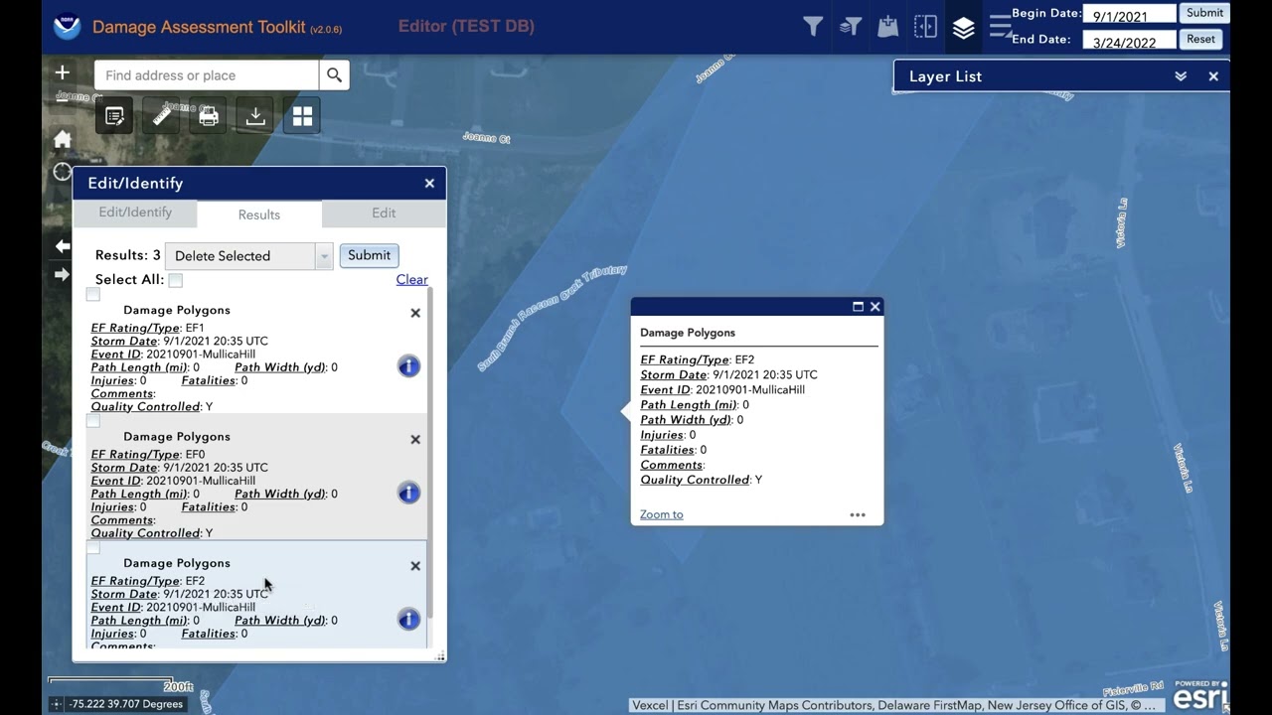Check the Select All checkbox

click(176, 280)
